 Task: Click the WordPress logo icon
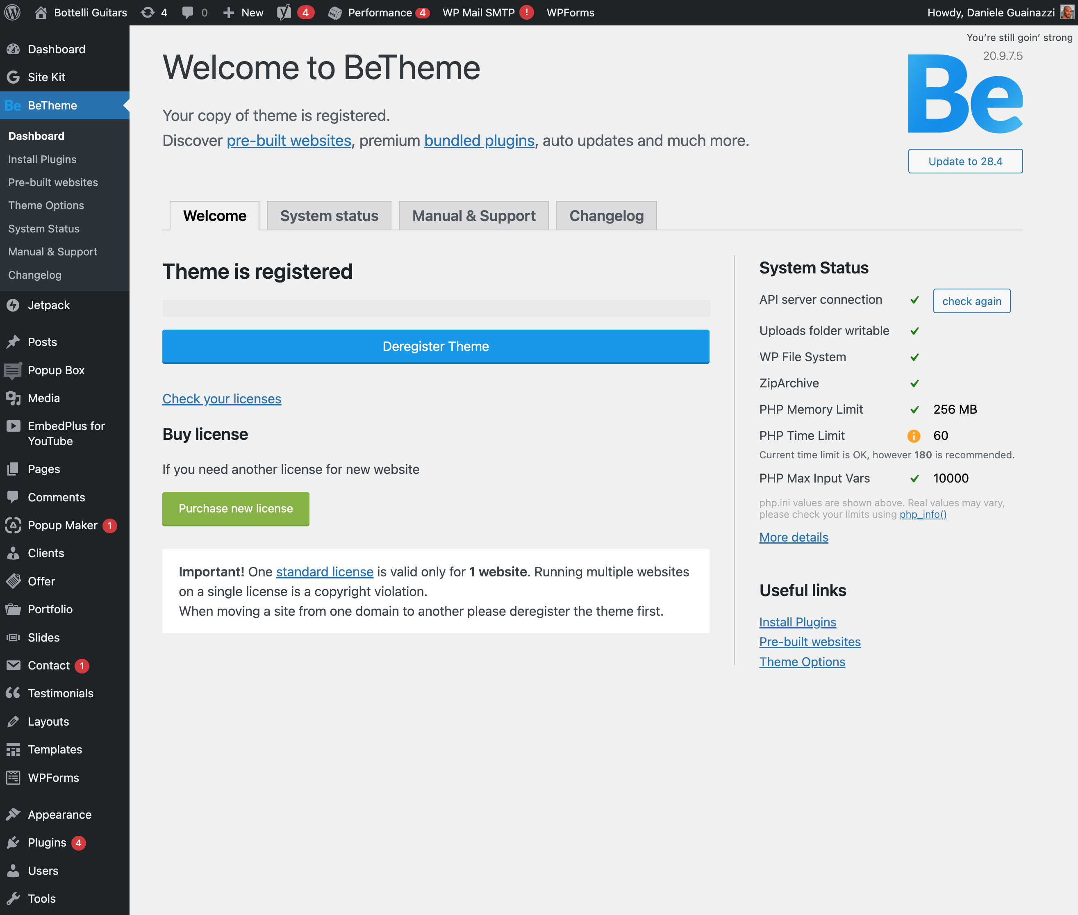coord(12,12)
